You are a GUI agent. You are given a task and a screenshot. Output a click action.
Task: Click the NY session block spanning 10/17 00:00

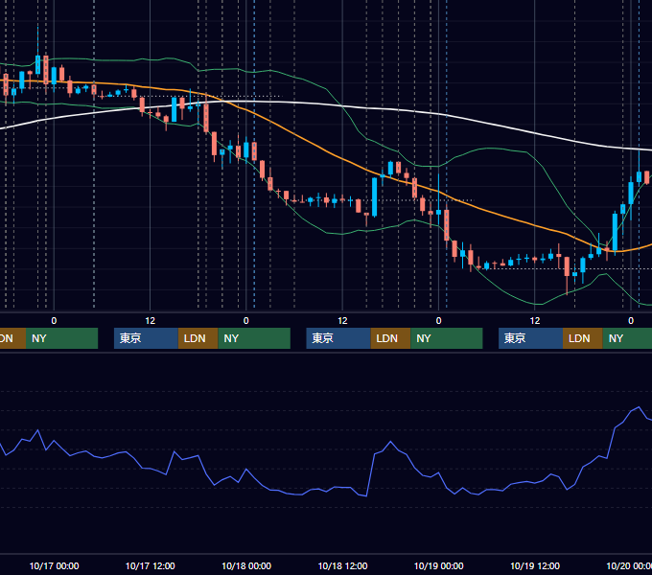coord(61,338)
